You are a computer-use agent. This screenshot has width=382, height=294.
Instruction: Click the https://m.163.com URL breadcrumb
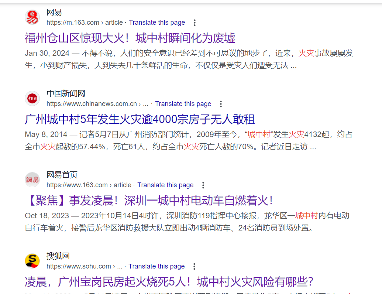tap(73, 23)
